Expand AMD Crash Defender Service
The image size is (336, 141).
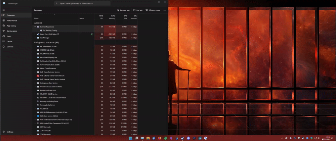coord(35,72)
